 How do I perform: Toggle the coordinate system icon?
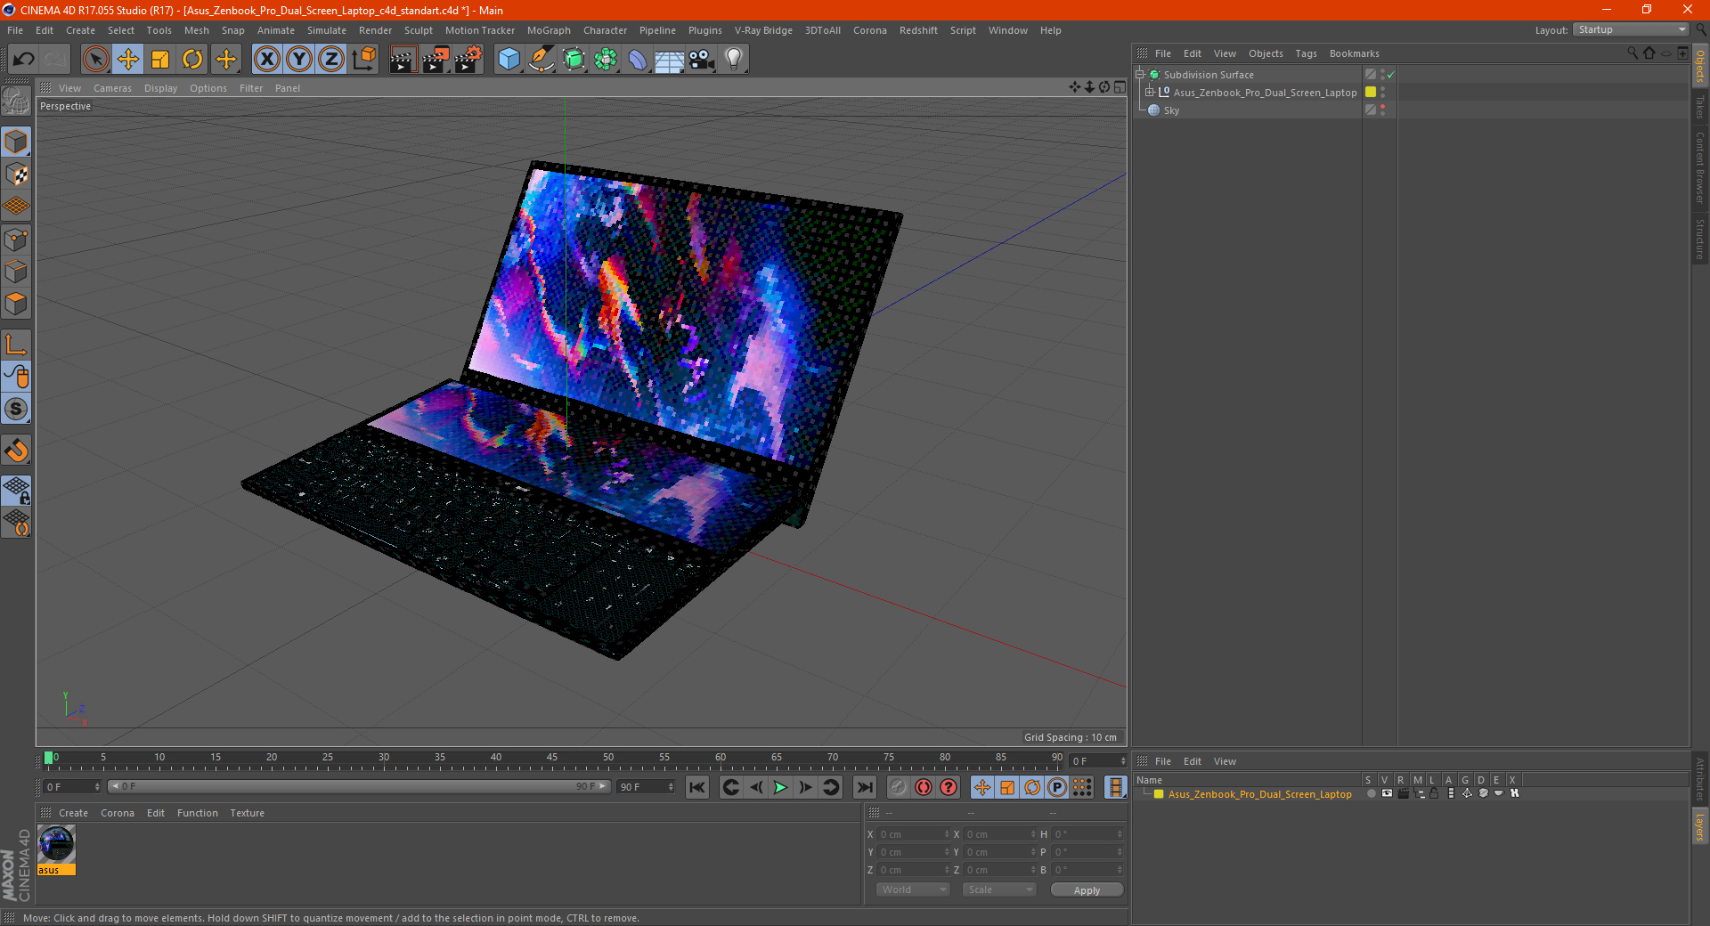click(363, 60)
